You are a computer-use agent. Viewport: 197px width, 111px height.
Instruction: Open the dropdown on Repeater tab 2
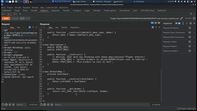pos(10,14)
